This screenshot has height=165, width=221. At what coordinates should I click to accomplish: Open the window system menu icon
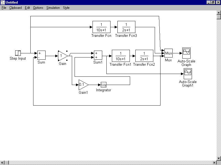click(x=2, y=2)
